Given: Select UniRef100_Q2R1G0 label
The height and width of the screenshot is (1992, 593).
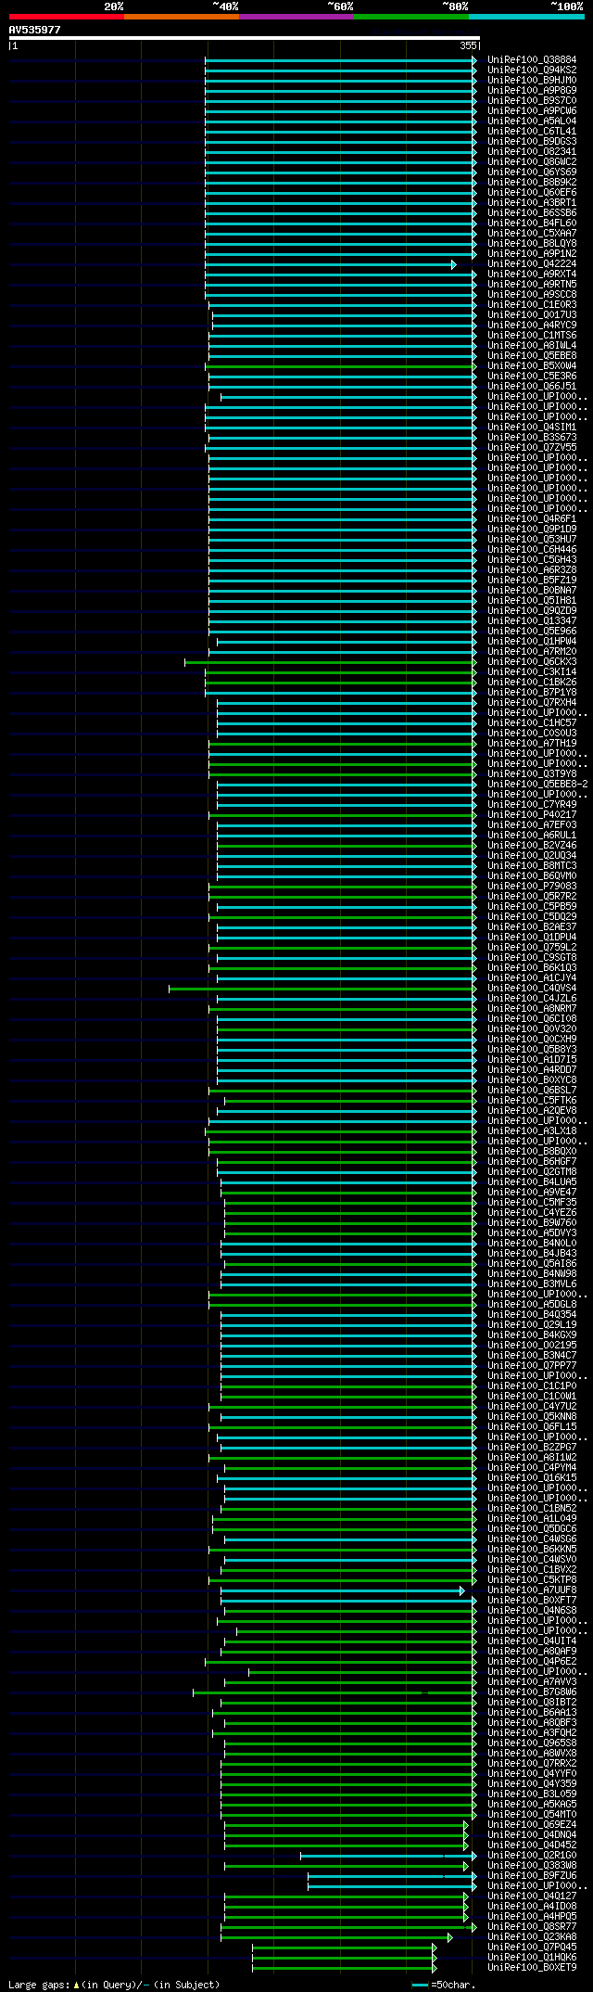Looking at the screenshot, I should tap(532, 1856).
